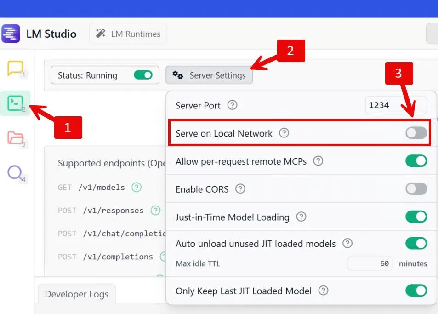This screenshot has height=314, width=438.
Task: Click the LM Studio logo icon
Action: click(11, 34)
